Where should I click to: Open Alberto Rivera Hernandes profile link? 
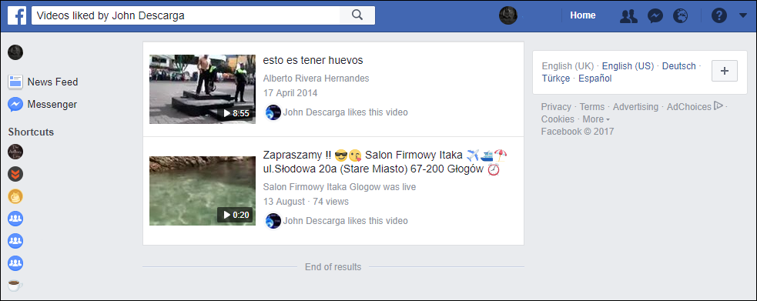[317, 79]
